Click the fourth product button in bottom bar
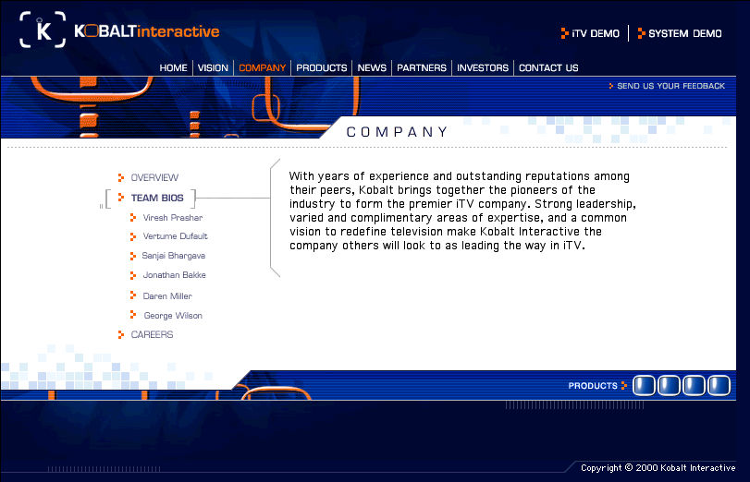 (x=719, y=385)
